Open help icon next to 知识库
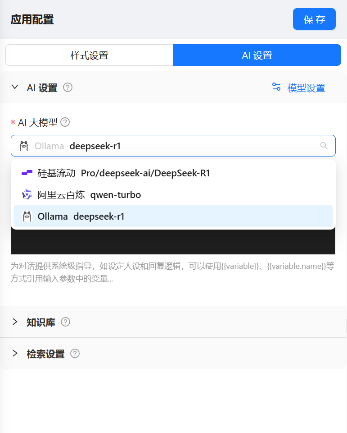 [x=65, y=322]
